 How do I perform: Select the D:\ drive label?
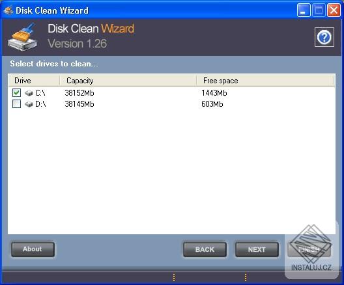point(40,104)
